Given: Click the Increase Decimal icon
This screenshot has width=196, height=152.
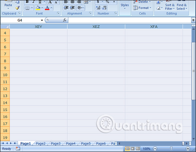Looking at the screenshot, I should pos(98,8).
